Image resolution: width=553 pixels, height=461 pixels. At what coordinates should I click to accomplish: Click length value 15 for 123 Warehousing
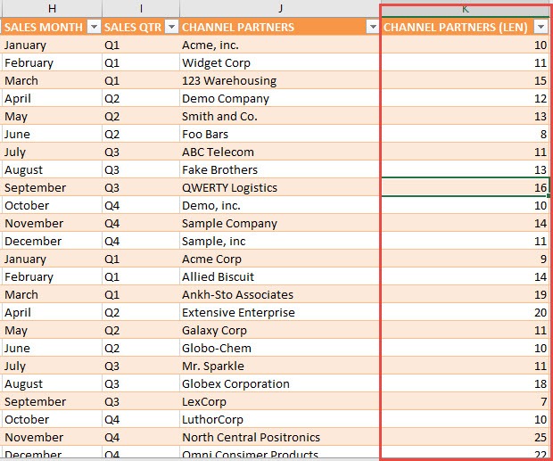coord(466,80)
